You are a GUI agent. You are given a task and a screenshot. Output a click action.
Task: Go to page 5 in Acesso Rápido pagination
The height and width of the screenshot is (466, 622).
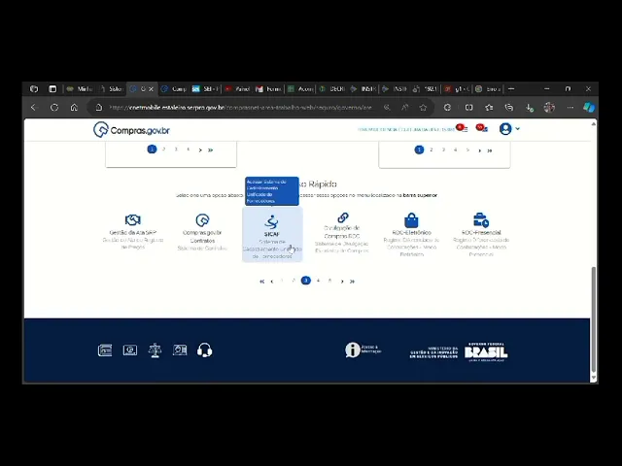[329, 281]
